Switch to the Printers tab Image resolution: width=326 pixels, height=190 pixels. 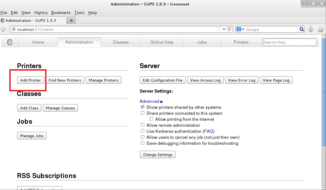click(x=241, y=42)
